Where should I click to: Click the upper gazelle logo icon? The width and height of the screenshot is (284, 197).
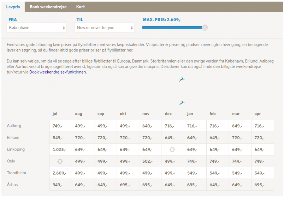182,79
